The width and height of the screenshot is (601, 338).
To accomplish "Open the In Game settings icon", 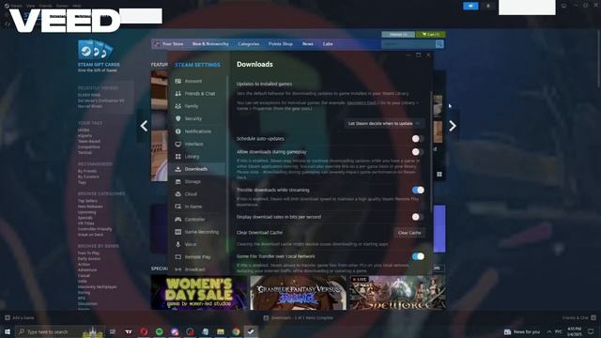I will click(177, 207).
